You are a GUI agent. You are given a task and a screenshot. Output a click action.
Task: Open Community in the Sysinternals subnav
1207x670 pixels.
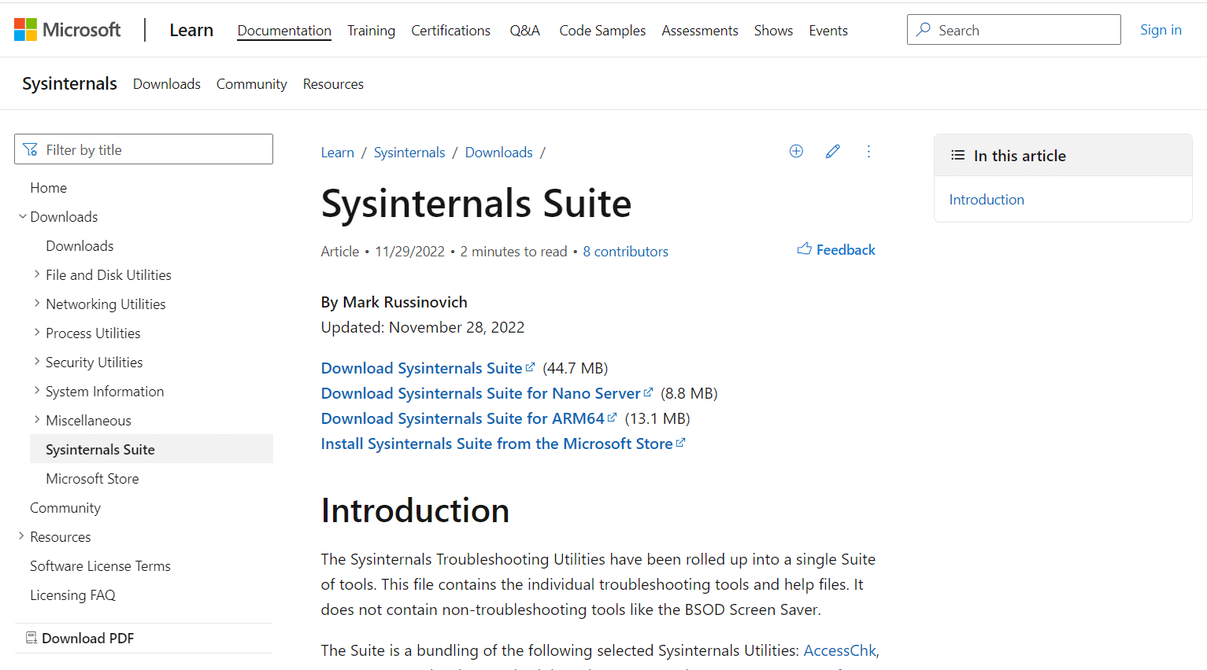(251, 83)
